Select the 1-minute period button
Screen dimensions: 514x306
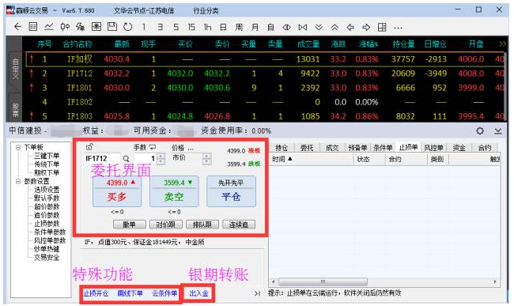[144, 27]
